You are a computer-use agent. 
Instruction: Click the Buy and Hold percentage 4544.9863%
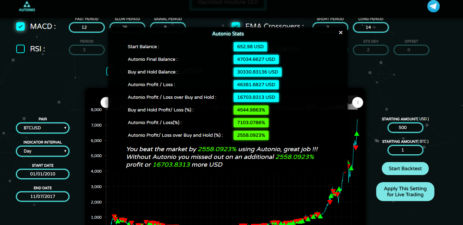pos(251,110)
